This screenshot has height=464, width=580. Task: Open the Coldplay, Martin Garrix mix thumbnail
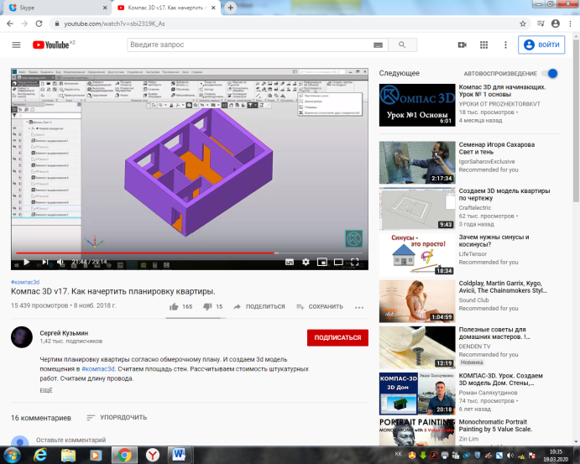[x=417, y=301]
